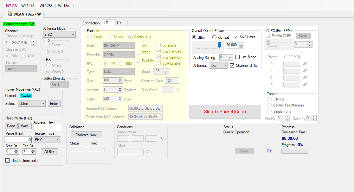The height and width of the screenshot is (192, 354).
Task: Click the End Bit stepper field
Action: point(29,151)
